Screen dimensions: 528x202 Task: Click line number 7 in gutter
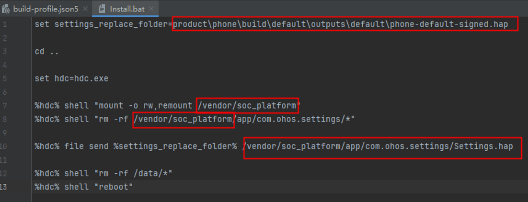[x=4, y=106]
